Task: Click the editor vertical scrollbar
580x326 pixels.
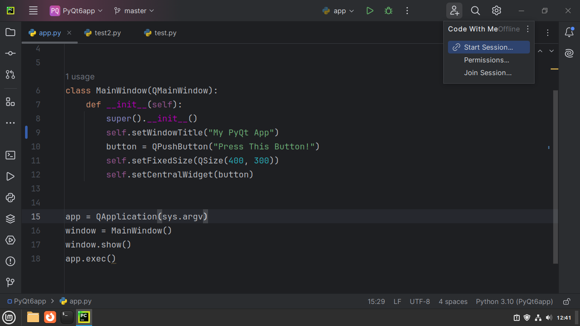Action: click(x=555, y=177)
